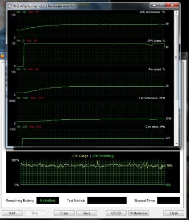Open the CPUID panel

[x=116, y=213]
